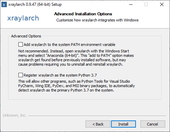This screenshot has width=170, height=132.
Task: Minimize the xraylarch Setup window
Action: 131,4
